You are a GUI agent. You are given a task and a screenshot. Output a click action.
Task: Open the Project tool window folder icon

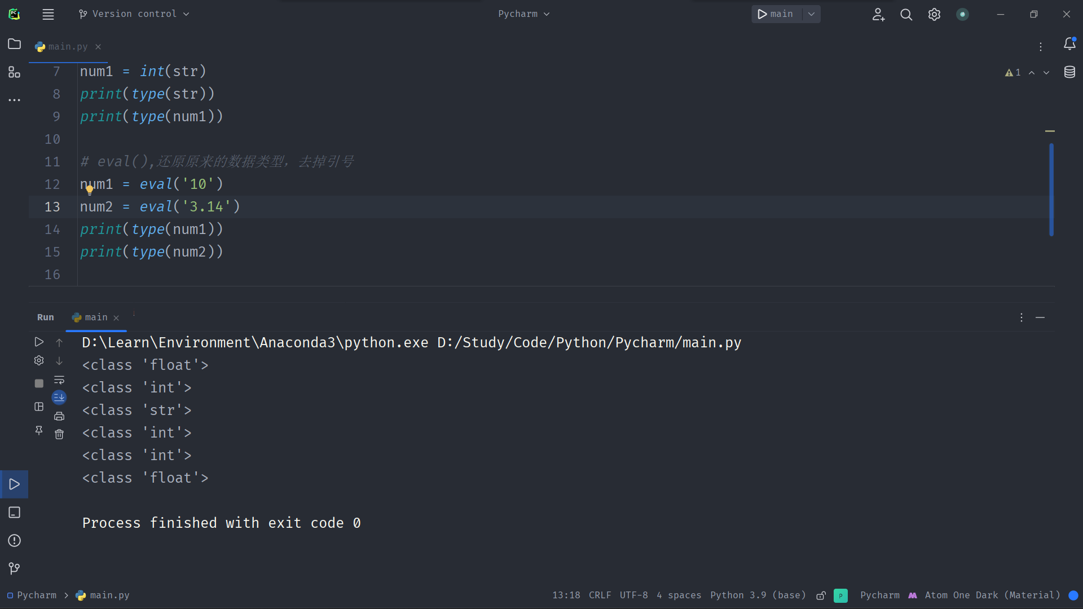(x=15, y=44)
